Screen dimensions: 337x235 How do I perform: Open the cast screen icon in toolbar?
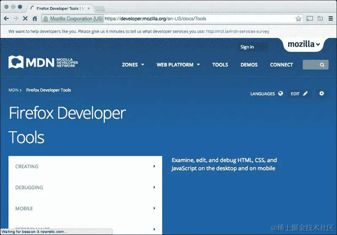point(310,19)
